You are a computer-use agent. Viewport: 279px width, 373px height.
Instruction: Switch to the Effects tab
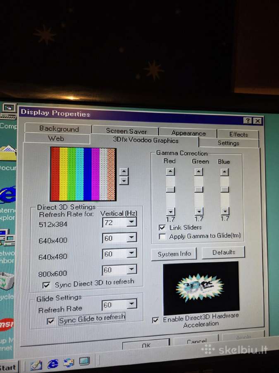click(238, 134)
